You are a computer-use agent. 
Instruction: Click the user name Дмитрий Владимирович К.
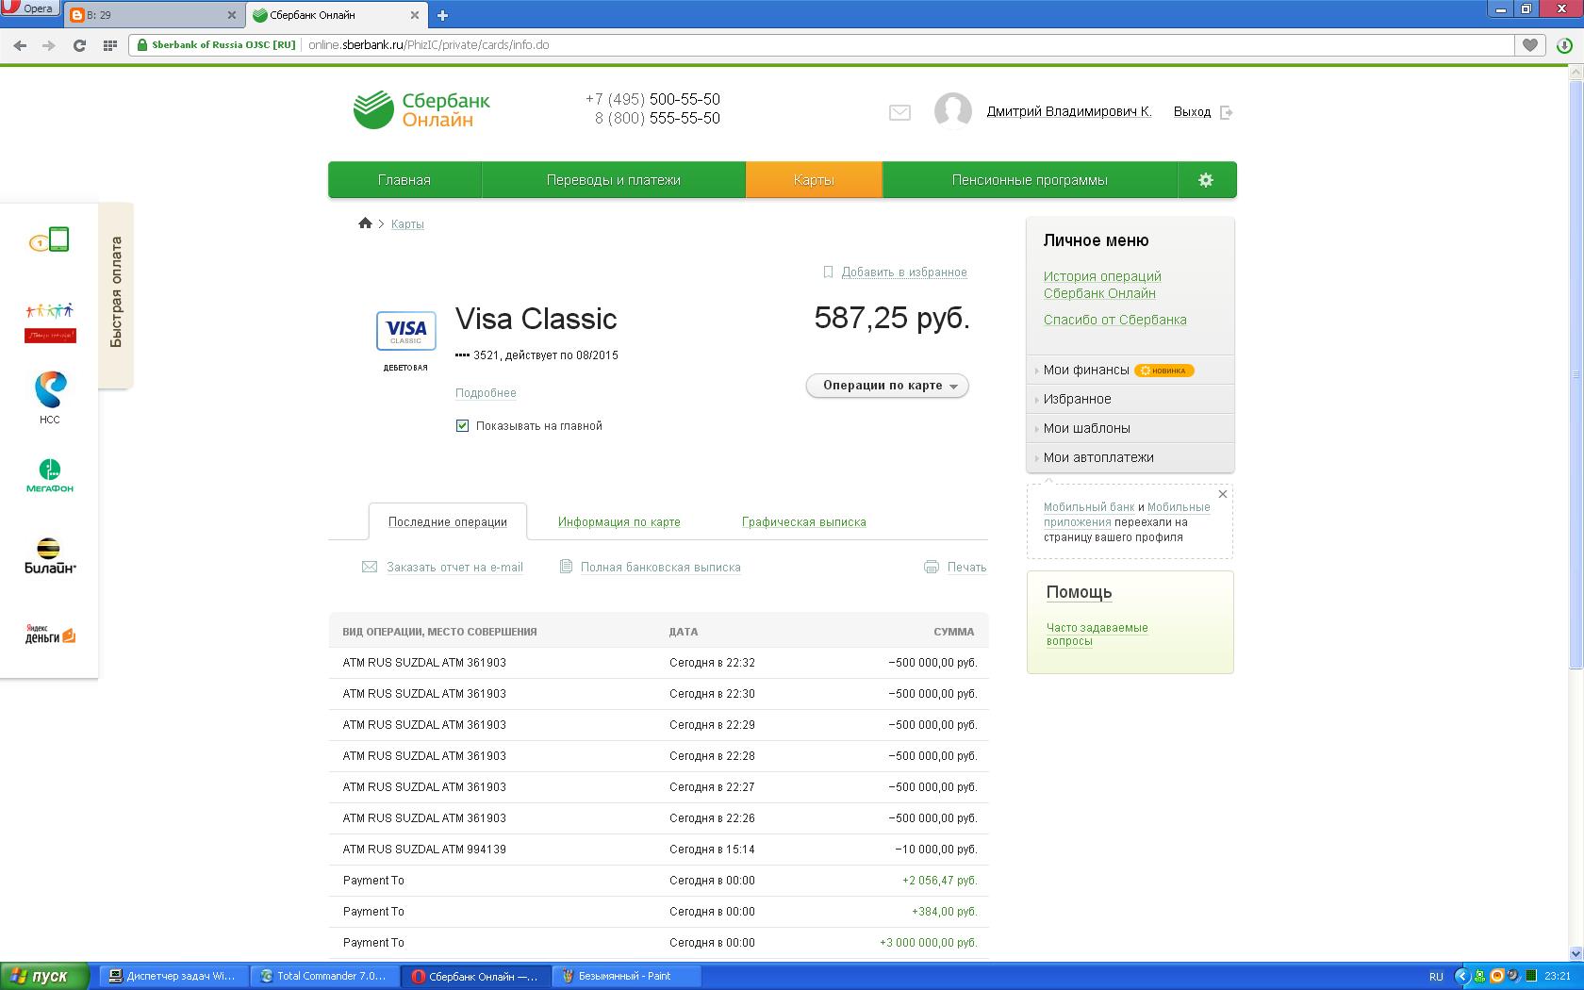tap(1069, 112)
